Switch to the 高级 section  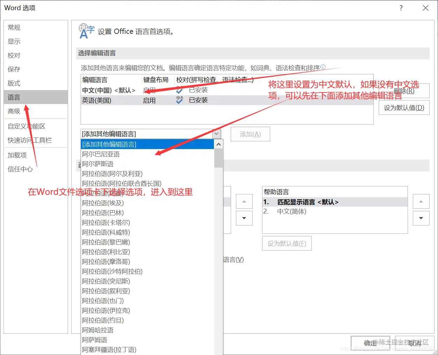coord(14,111)
